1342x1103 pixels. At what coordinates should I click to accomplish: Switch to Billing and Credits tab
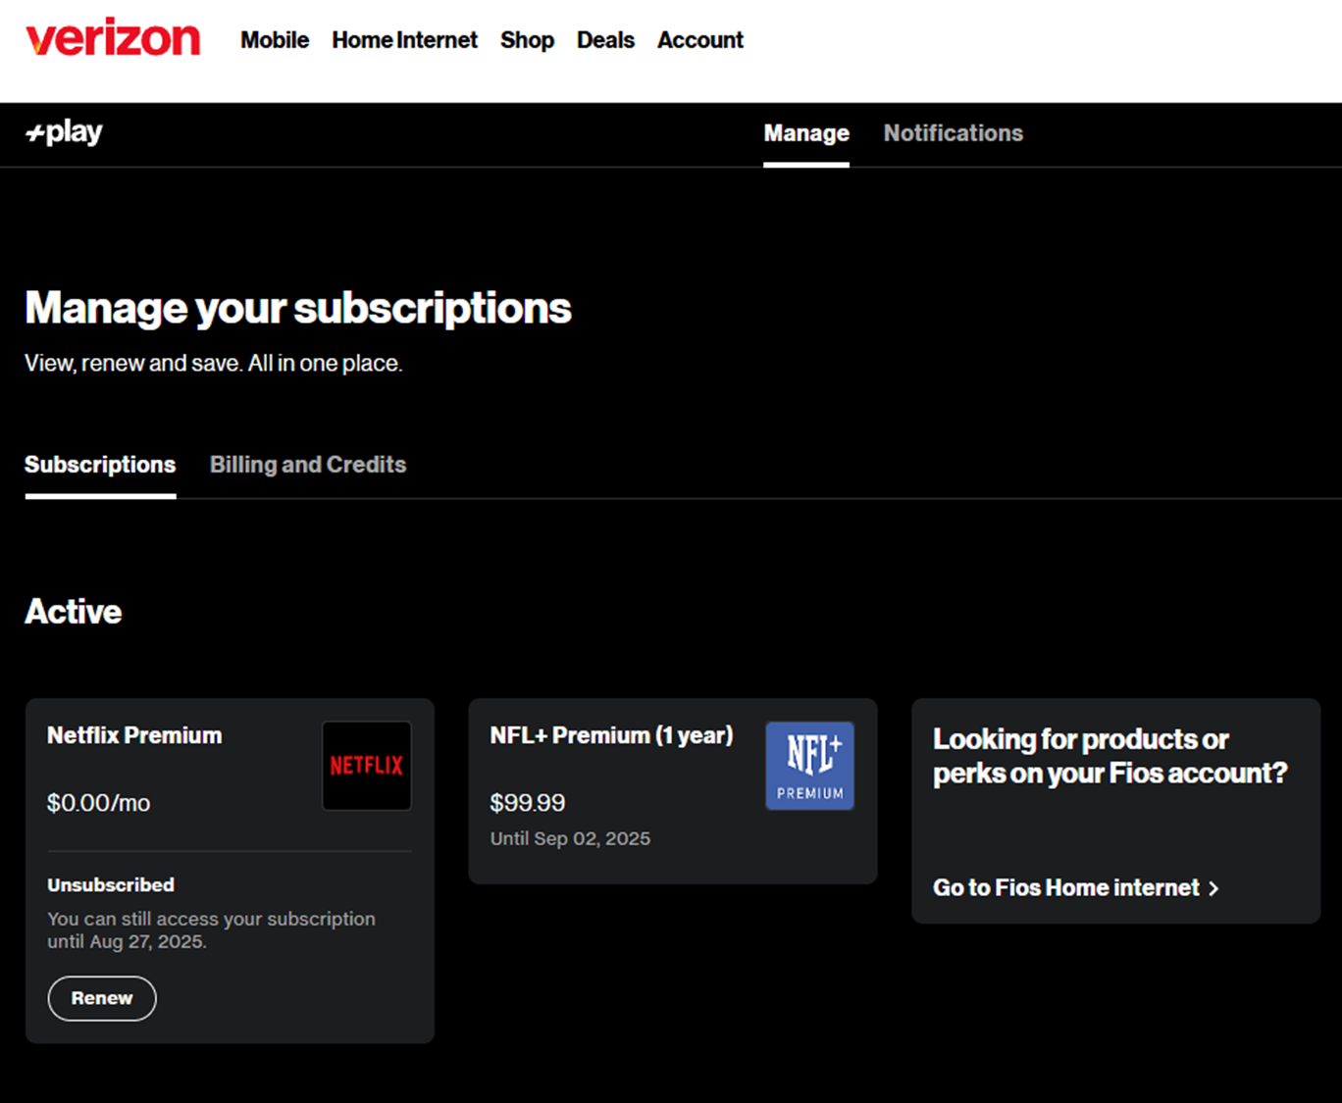pyautogui.click(x=308, y=465)
